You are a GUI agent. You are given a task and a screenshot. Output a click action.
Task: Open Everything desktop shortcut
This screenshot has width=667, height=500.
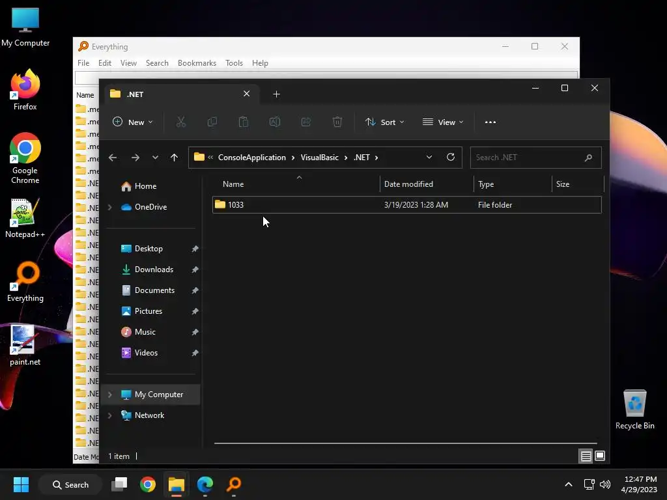25,281
